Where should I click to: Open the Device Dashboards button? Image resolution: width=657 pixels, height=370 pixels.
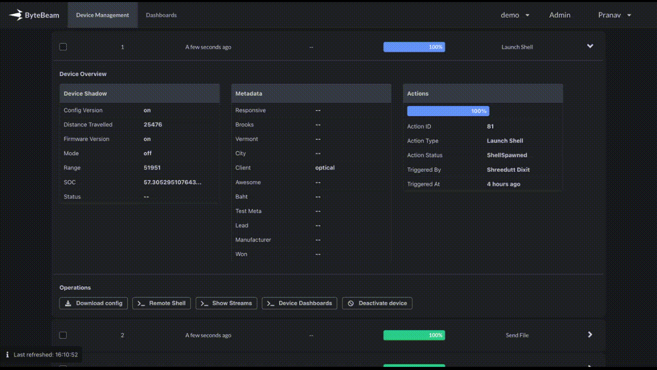(300, 303)
